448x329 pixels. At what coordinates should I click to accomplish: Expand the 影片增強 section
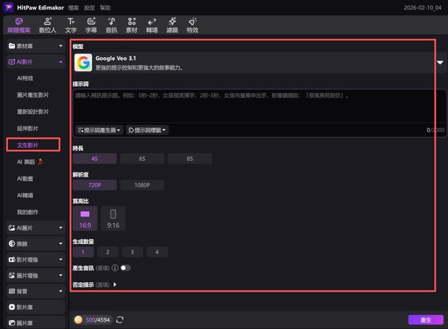36,260
